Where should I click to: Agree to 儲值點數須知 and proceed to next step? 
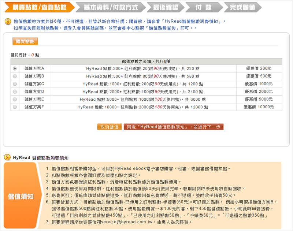point(173,127)
